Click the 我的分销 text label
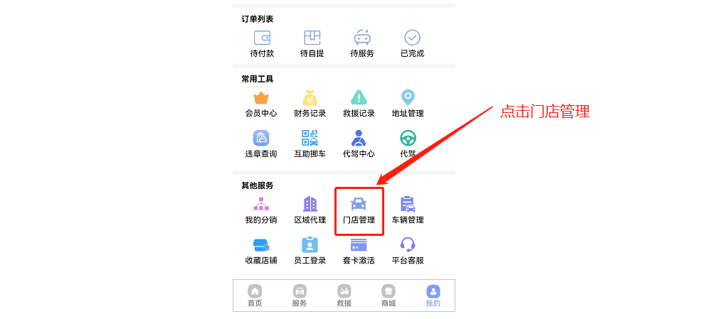This screenshot has width=708, height=319. pos(261,220)
